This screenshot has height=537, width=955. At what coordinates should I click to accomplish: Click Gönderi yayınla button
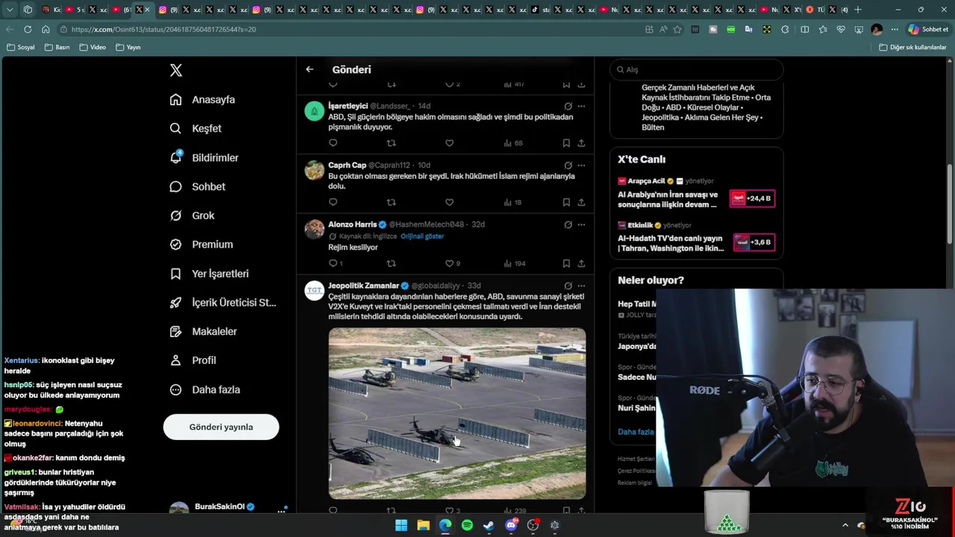point(221,427)
